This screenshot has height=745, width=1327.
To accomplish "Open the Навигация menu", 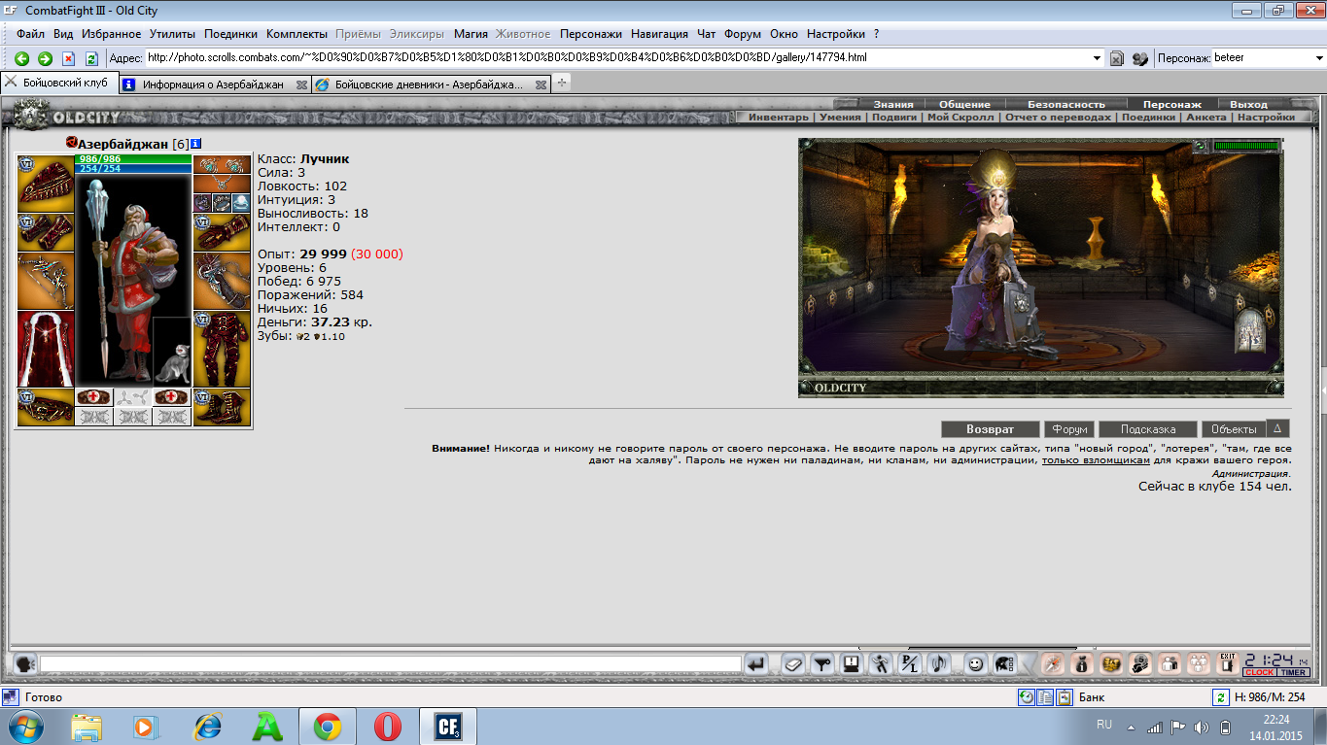I will 659,33.
